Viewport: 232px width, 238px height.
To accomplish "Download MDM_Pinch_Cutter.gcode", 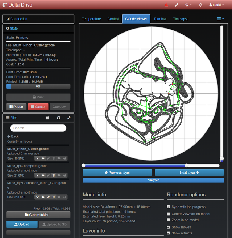I will coord(43,158).
